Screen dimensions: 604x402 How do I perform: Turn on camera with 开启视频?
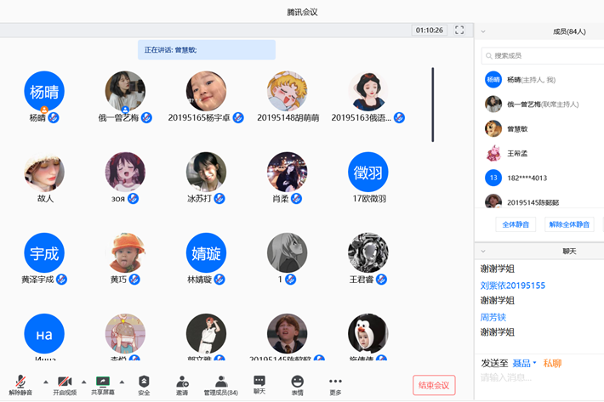tap(65, 382)
